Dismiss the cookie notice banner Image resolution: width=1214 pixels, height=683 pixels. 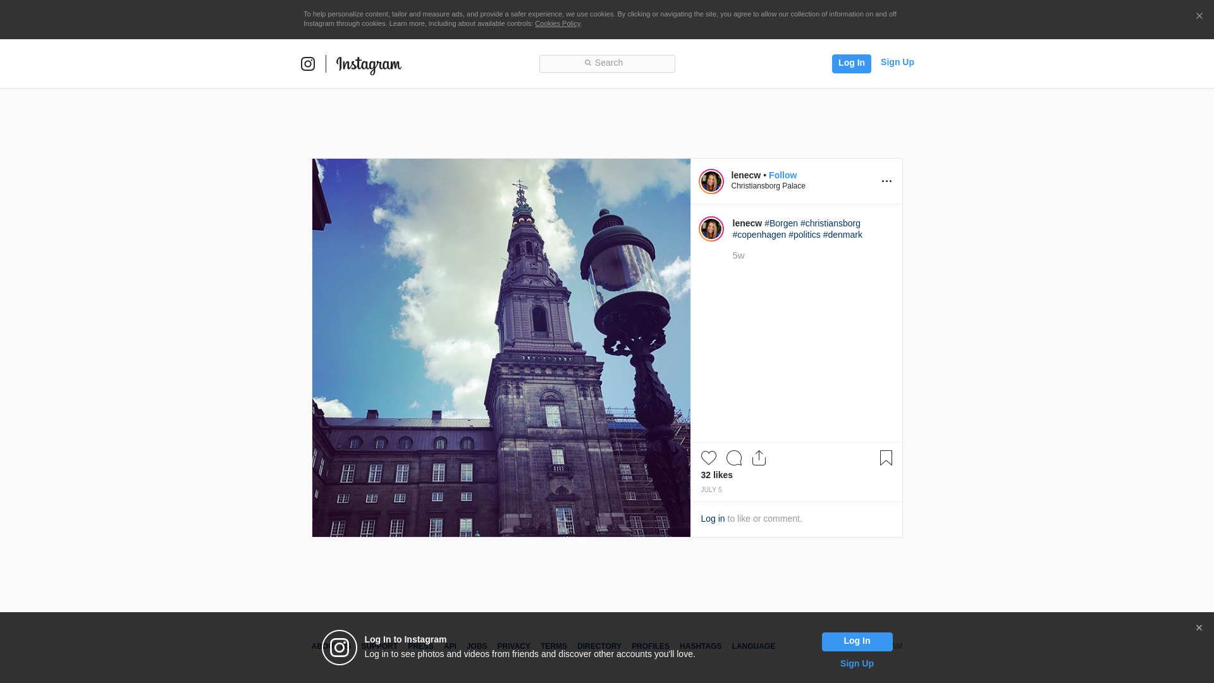pyautogui.click(x=1199, y=16)
